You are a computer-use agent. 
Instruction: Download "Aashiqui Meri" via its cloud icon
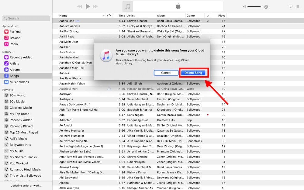(109, 88)
